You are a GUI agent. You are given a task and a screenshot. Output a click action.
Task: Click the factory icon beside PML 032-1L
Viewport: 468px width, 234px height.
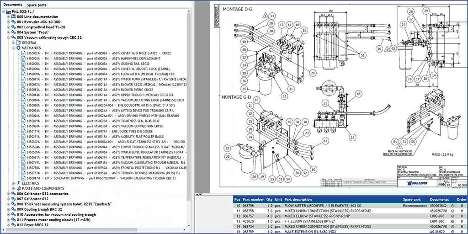(x=9, y=11)
